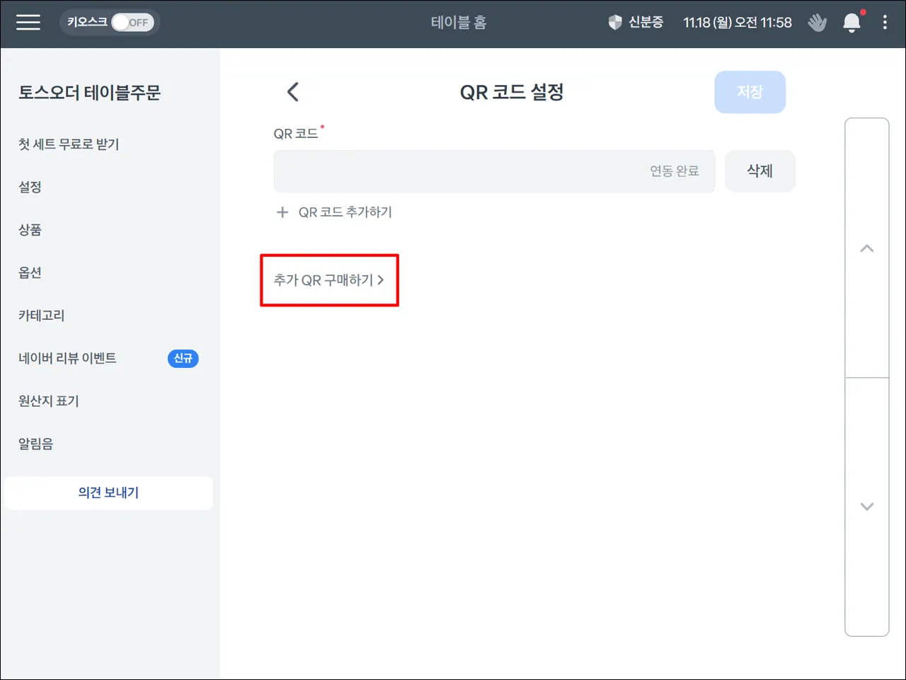Open 네이버 리뷰 이벤트 menu item
The height and width of the screenshot is (680, 906).
point(67,358)
